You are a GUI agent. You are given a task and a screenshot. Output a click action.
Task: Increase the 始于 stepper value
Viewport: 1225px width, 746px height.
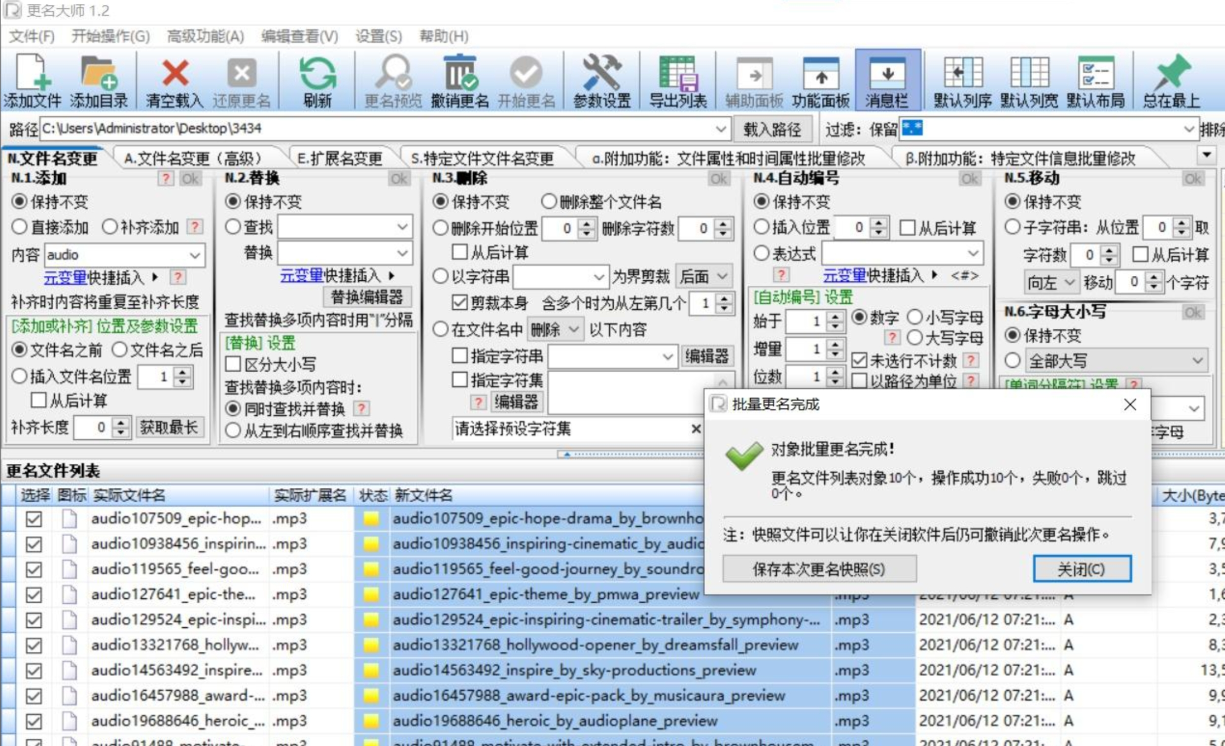(835, 316)
